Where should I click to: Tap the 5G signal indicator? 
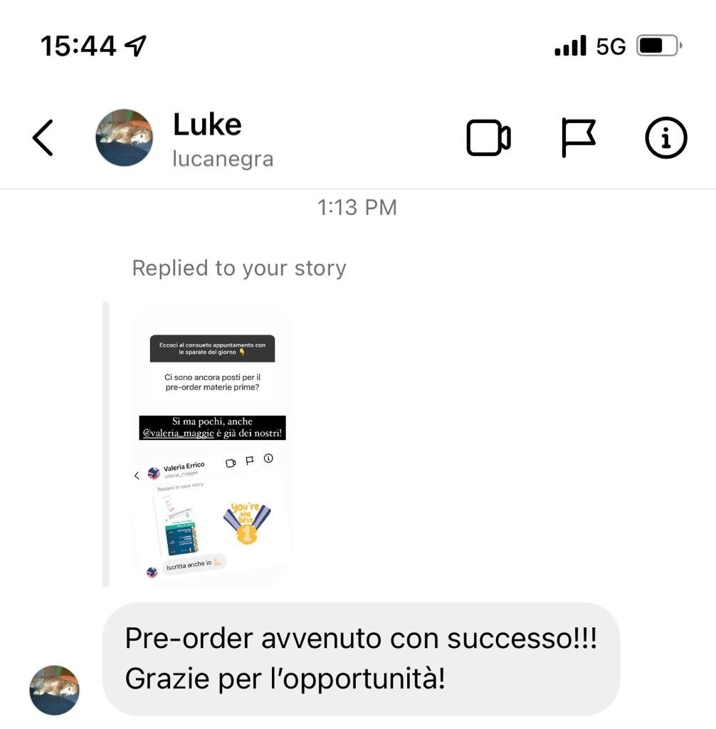[611, 46]
